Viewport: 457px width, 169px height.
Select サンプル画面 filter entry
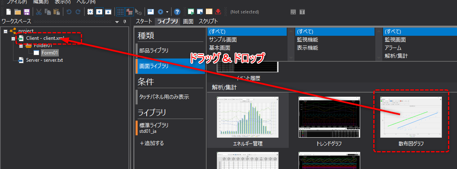(x=223, y=40)
